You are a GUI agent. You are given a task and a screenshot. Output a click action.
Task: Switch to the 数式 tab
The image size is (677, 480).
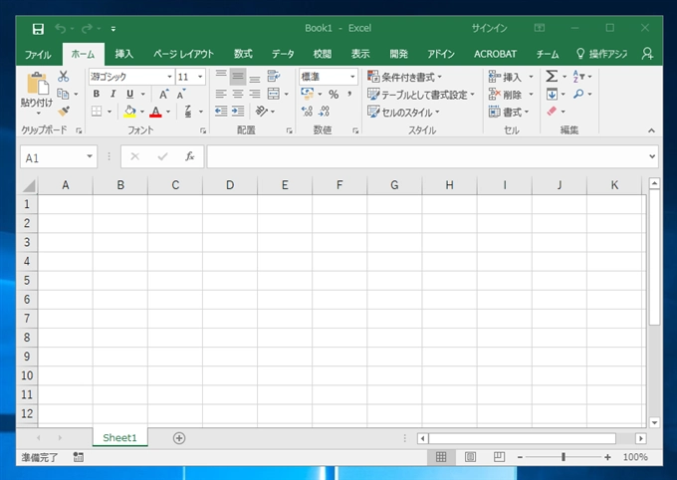coord(243,54)
